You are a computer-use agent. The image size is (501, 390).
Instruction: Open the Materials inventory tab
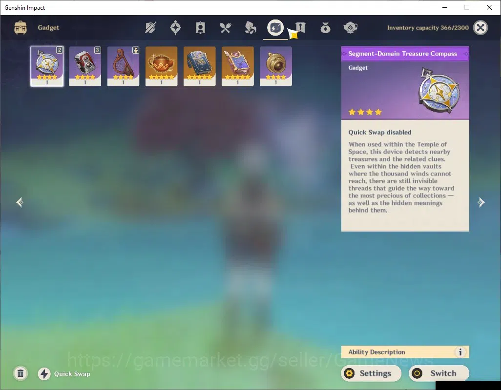point(250,28)
